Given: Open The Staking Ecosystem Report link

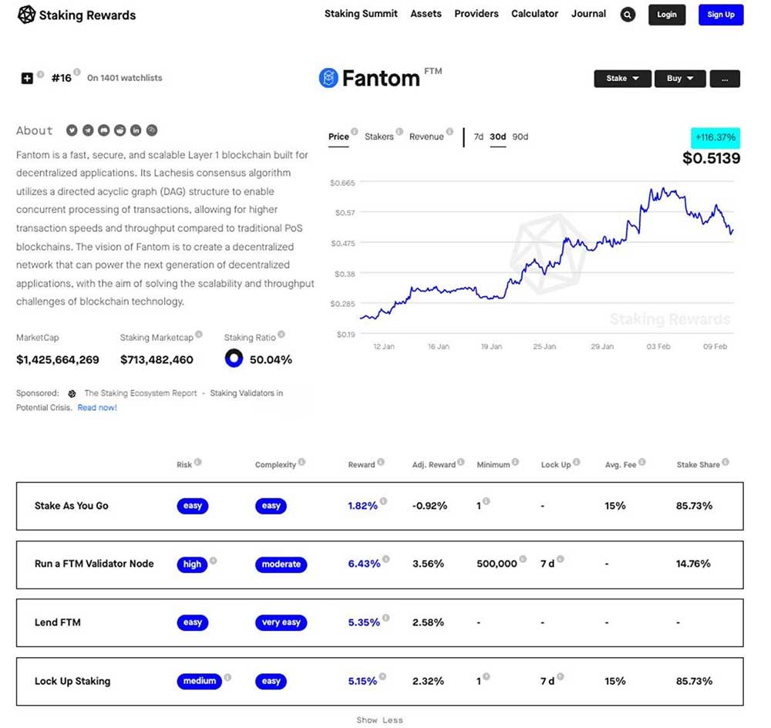Looking at the screenshot, I should 140,393.
